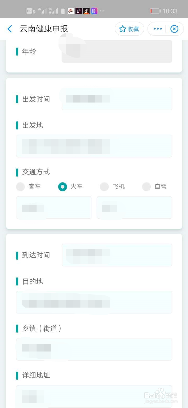This screenshot has height=408, width=188.
Task: Open the 出发地 location selector
Action: pyautogui.click(x=94, y=146)
